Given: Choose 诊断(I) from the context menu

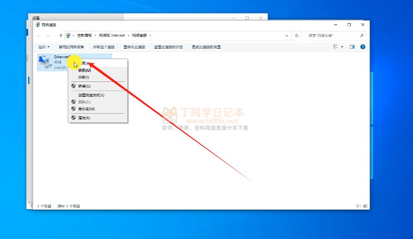Looking at the screenshot, I should coord(98,77).
